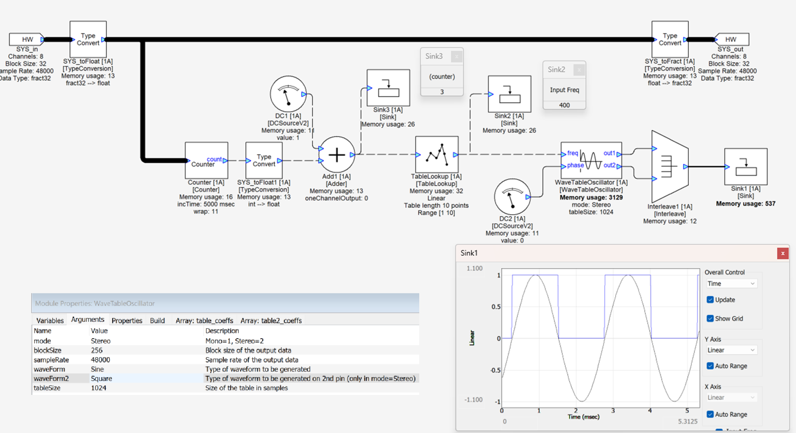Select the TableLookup module block
Viewport: 796px width, 433px height.
[437, 155]
